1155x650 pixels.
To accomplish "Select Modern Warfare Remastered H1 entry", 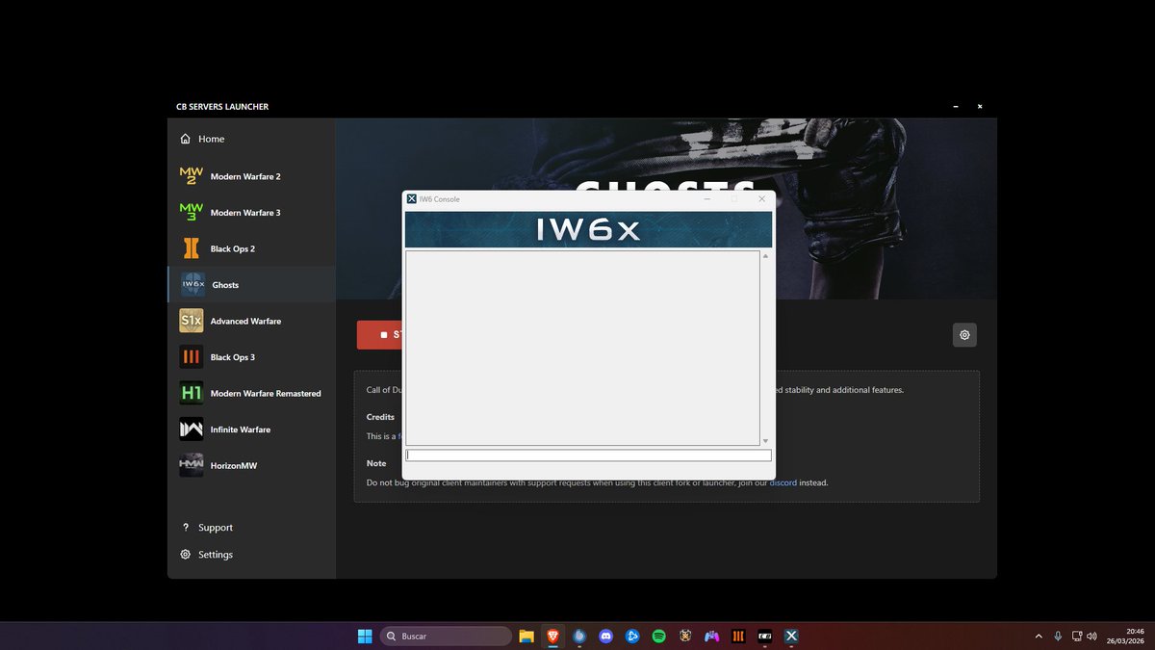I will pos(251,393).
